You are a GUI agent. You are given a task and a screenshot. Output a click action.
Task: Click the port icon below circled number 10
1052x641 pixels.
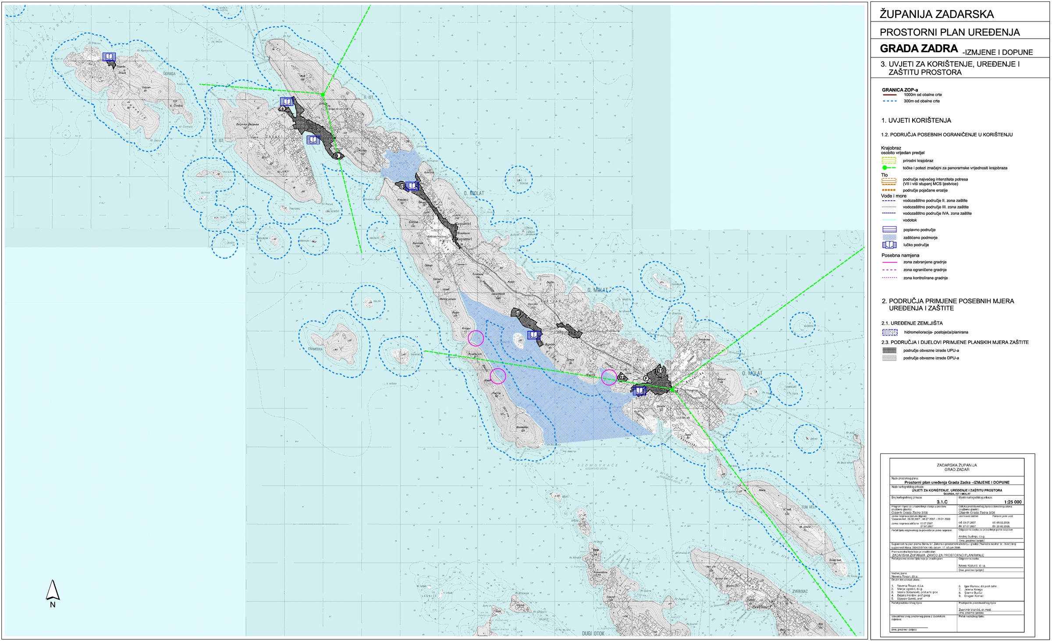tap(533, 335)
